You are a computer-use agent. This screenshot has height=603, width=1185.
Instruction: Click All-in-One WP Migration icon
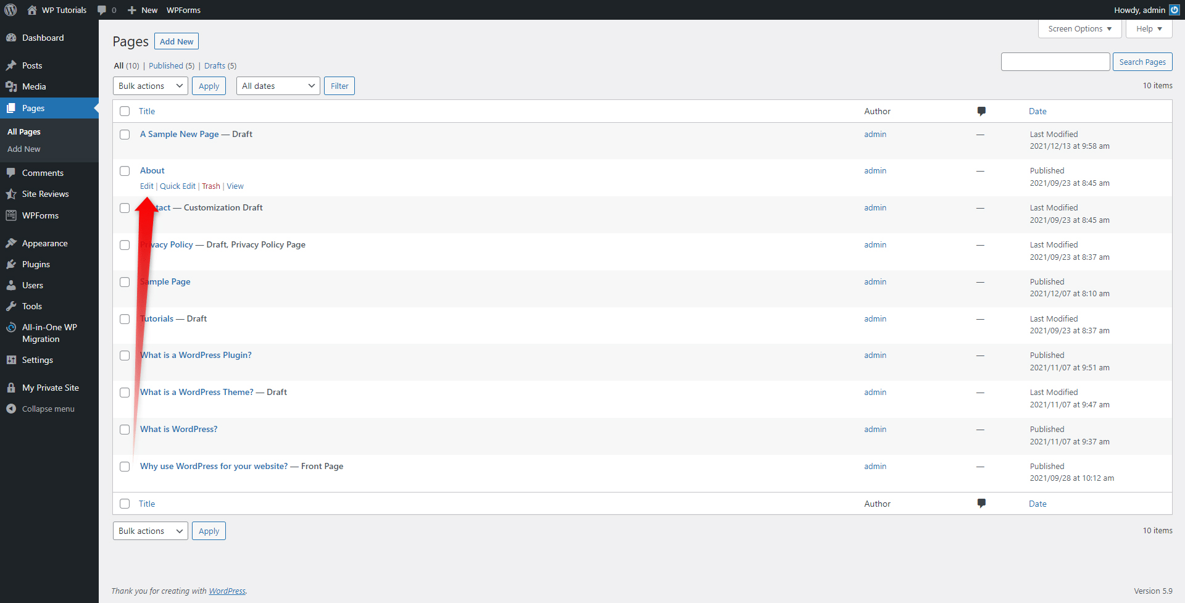(x=11, y=327)
